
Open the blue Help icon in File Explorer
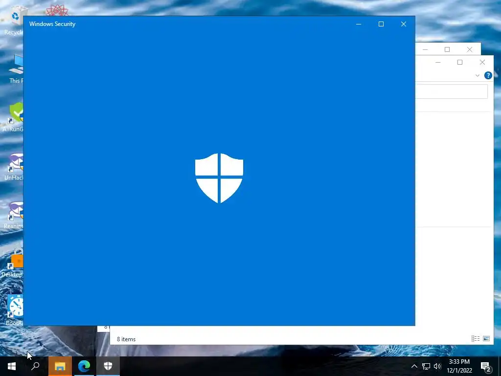[x=488, y=75]
